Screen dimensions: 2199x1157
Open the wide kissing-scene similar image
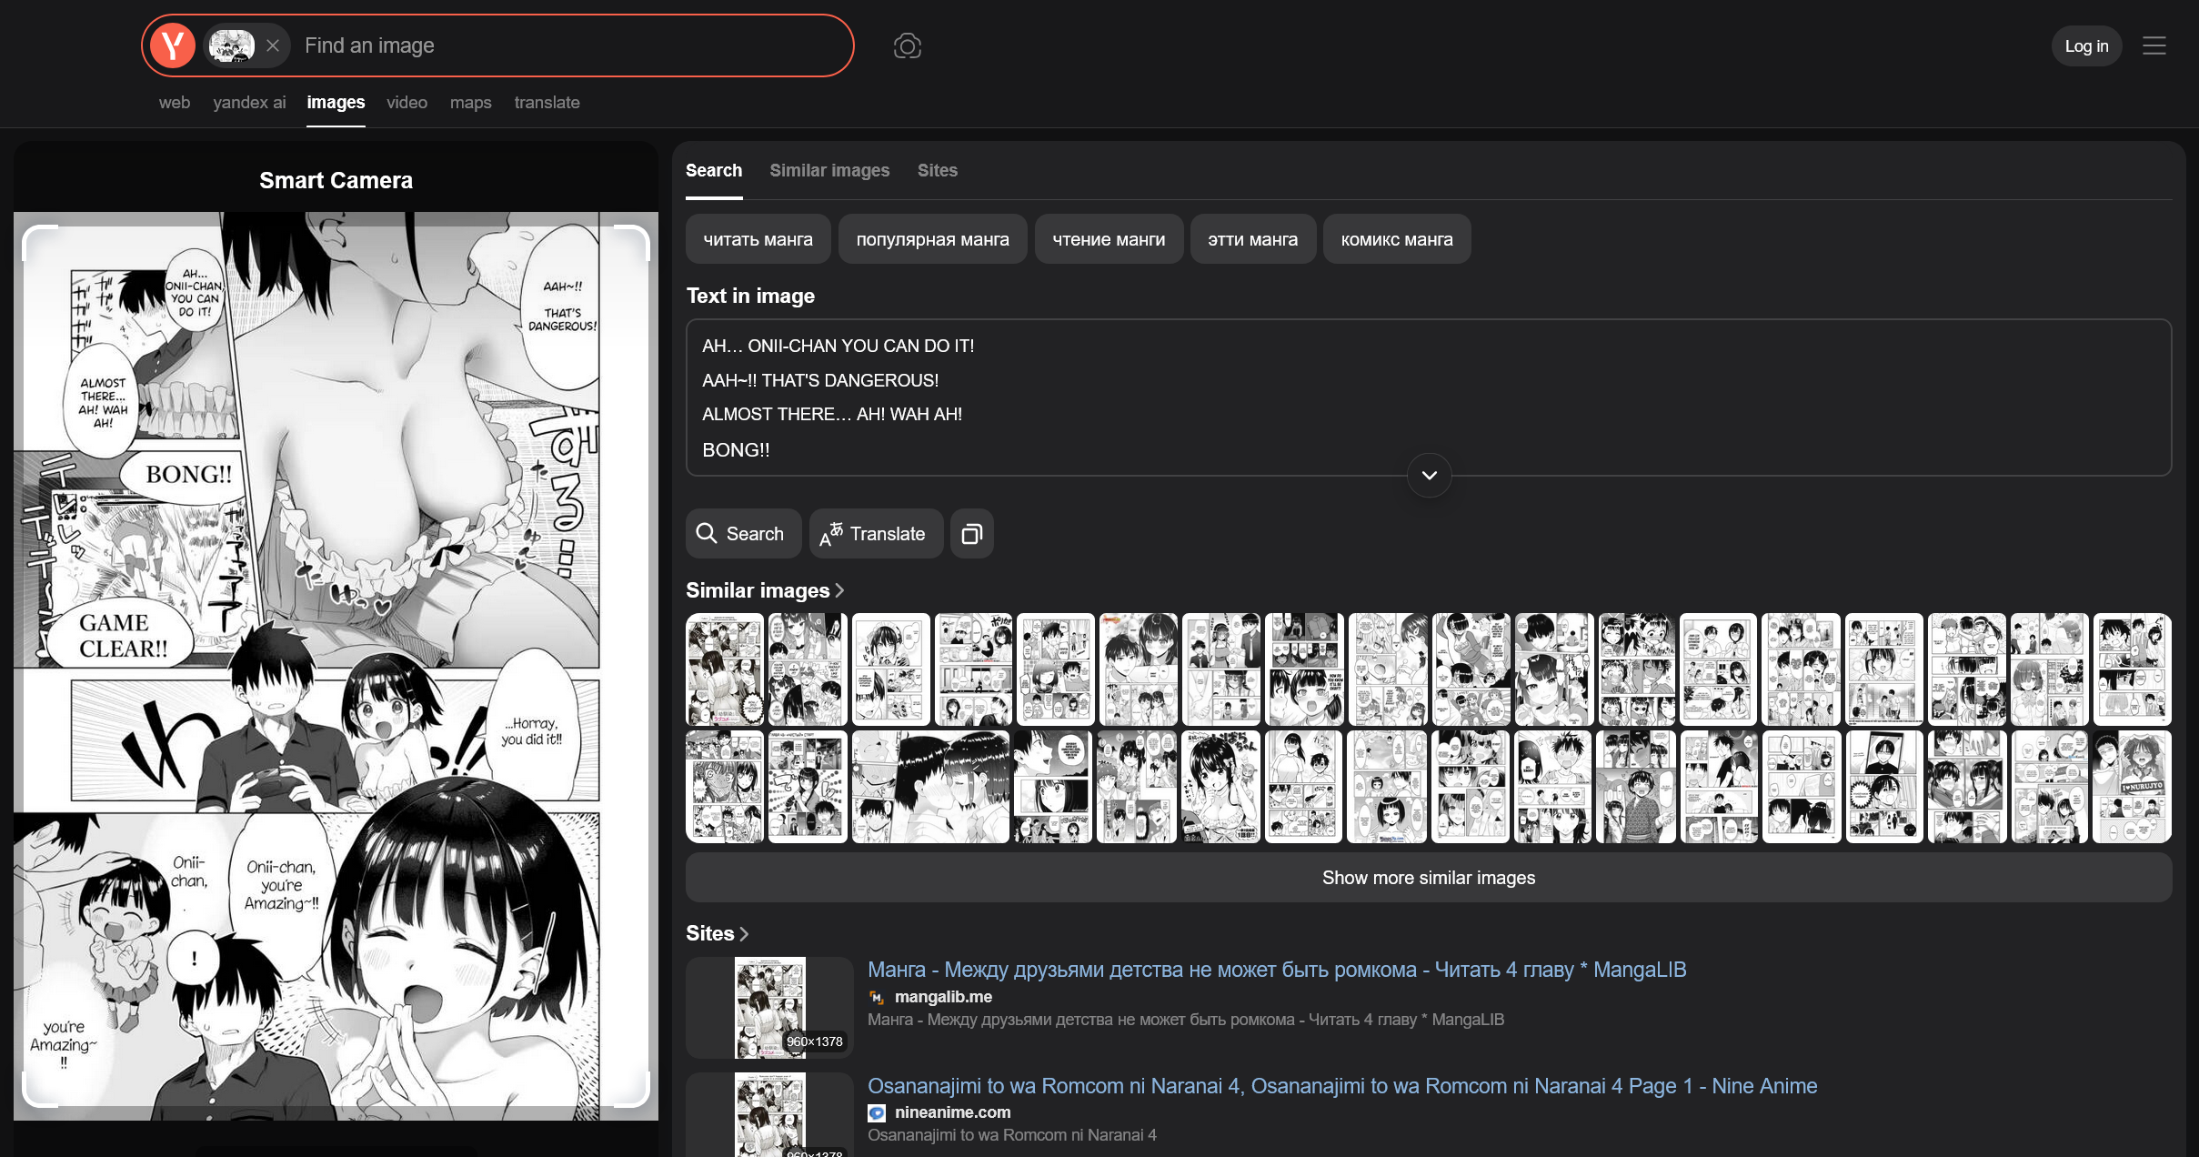[x=930, y=787]
